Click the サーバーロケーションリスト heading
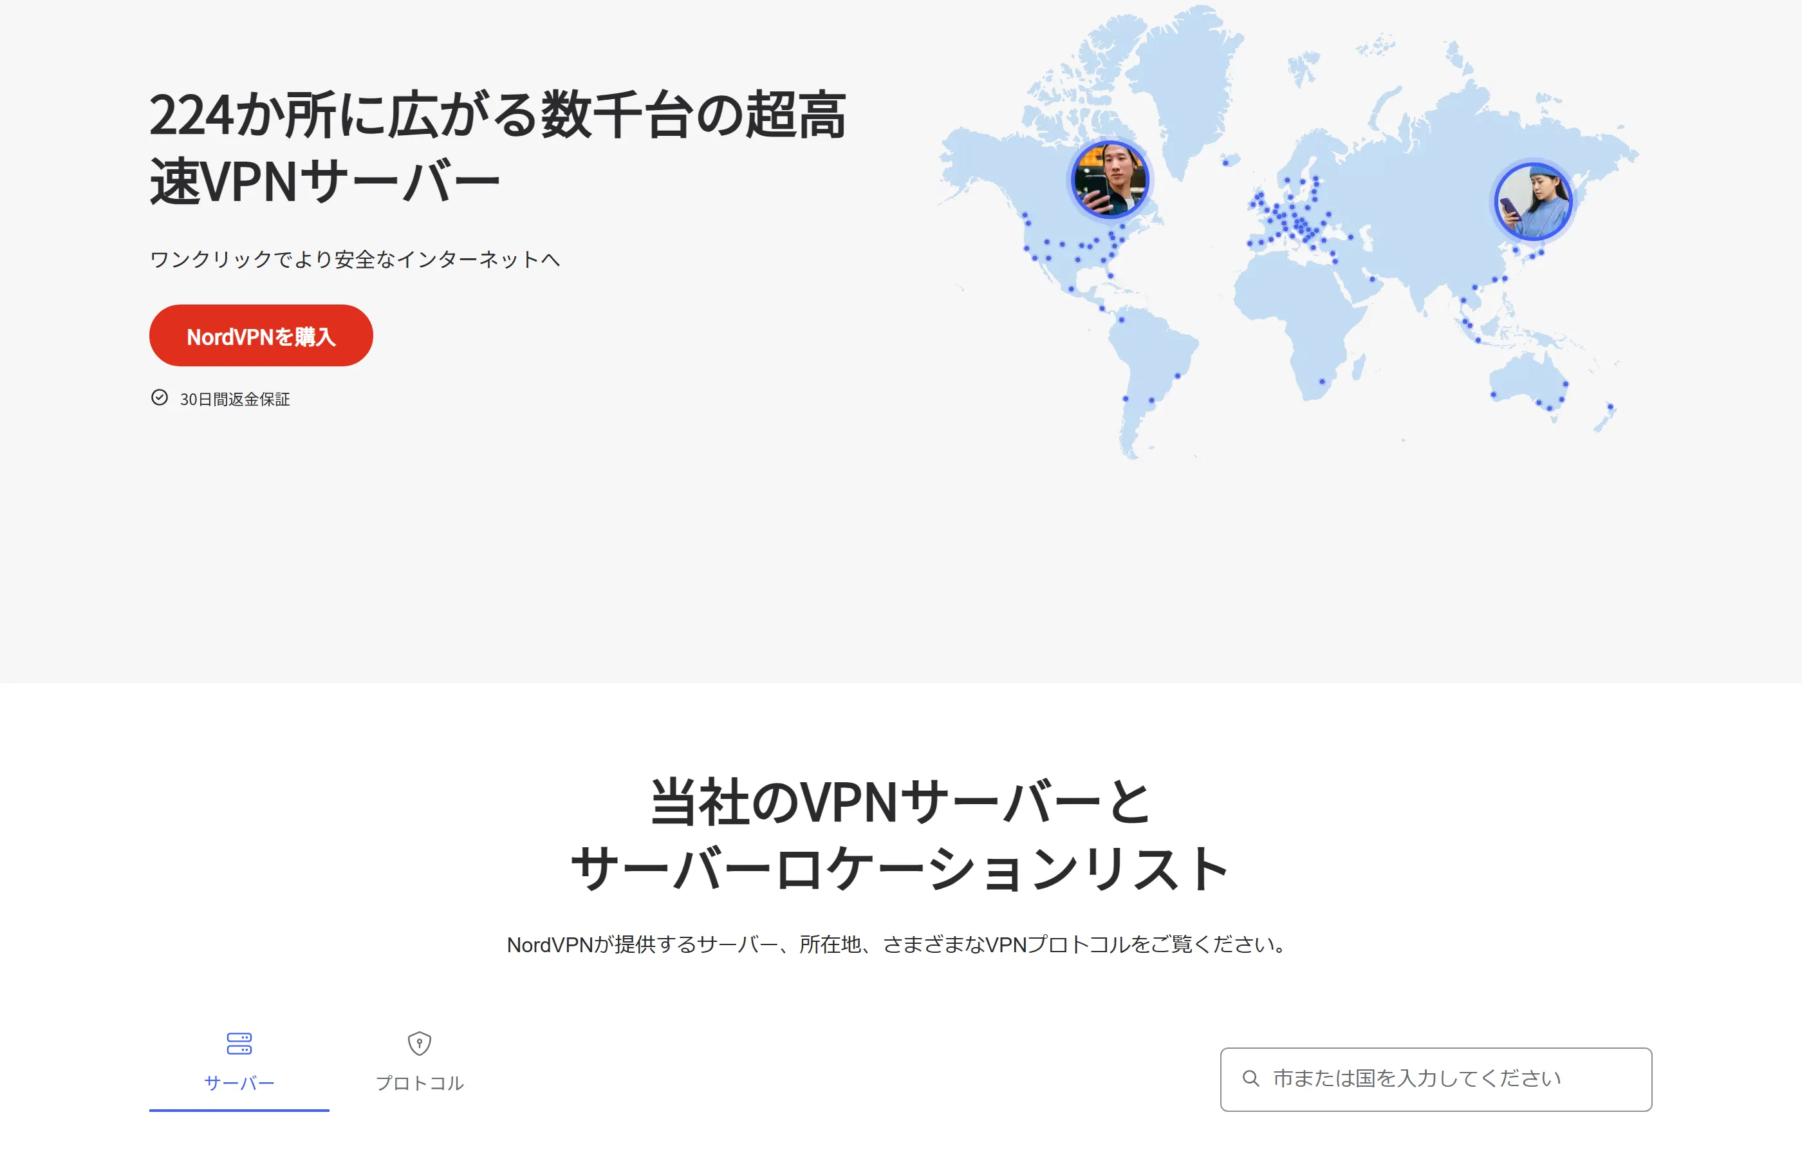Screen dimensions: 1802x1155 [900, 869]
